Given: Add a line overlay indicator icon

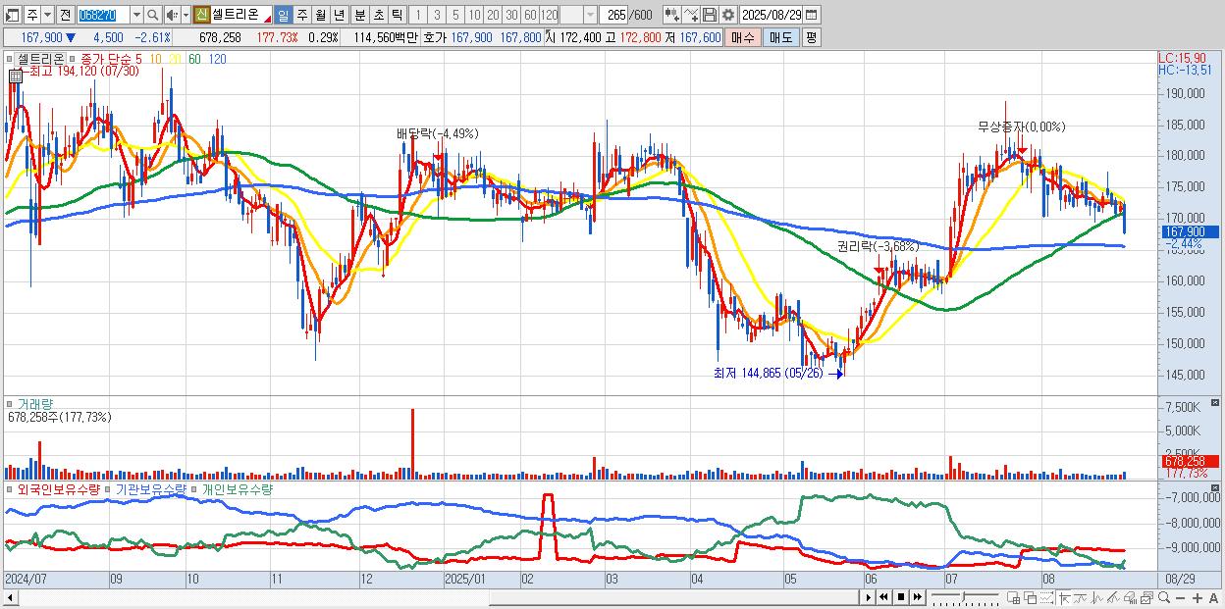Looking at the screenshot, I should click(x=691, y=15).
